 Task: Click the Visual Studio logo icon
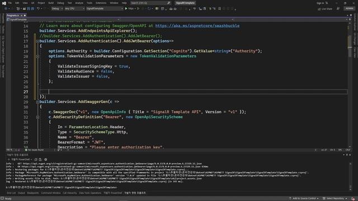pos(4,3)
